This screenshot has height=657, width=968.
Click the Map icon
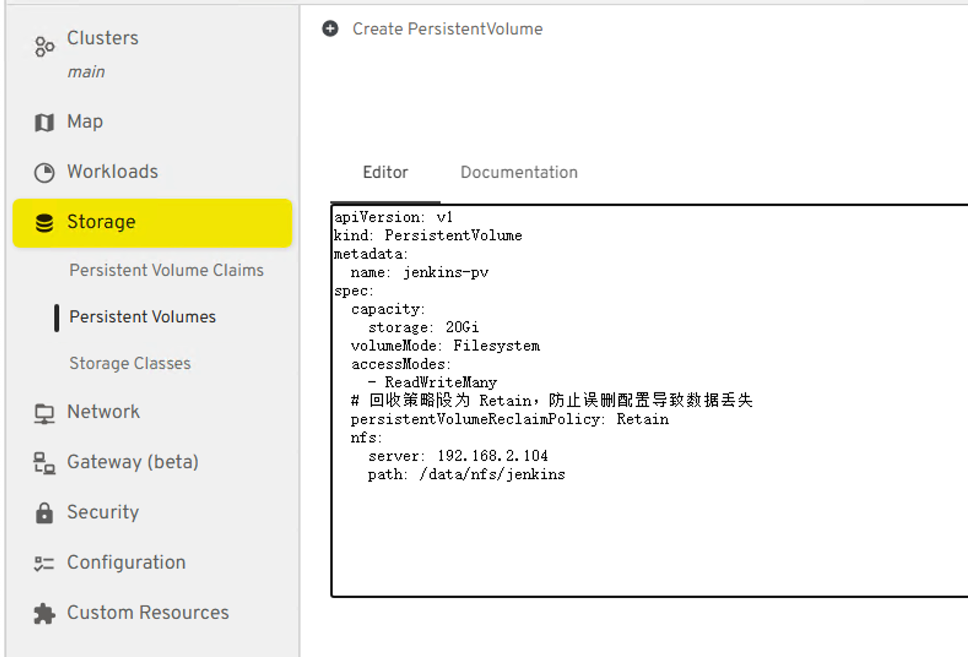[x=44, y=123]
